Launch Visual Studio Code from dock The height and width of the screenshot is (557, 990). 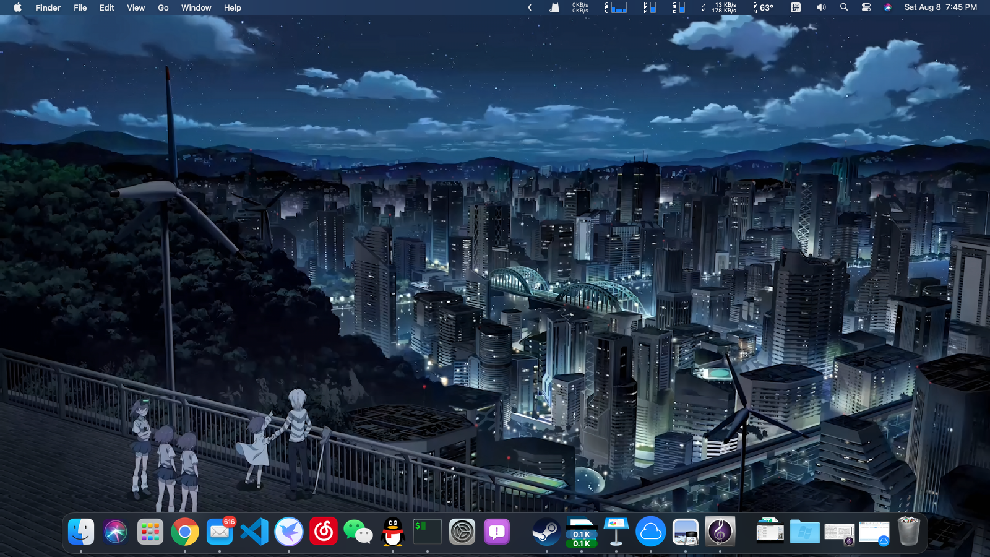pos(254,532)
